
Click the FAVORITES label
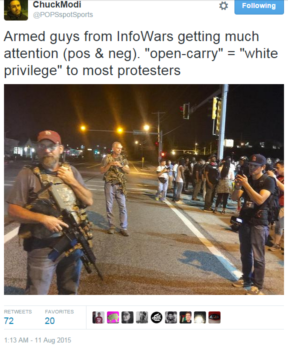click(x=59, y=311)
